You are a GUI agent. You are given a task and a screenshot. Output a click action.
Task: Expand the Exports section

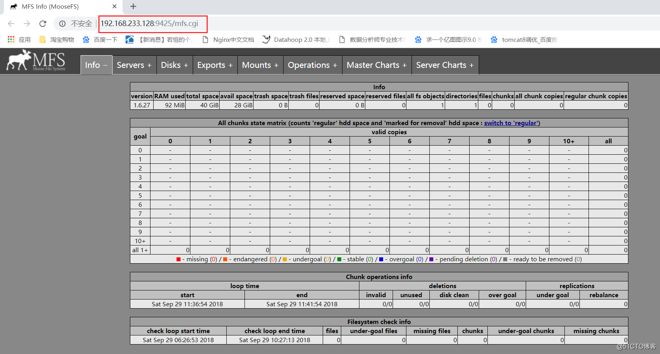click(x=215, y=65)
